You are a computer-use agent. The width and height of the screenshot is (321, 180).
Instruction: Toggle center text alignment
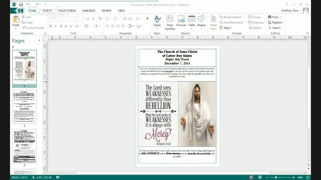click(x=112, y=26)
